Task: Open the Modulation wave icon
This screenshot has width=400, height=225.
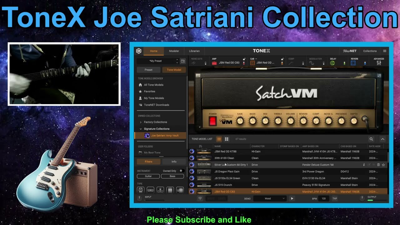Action: 312,63
